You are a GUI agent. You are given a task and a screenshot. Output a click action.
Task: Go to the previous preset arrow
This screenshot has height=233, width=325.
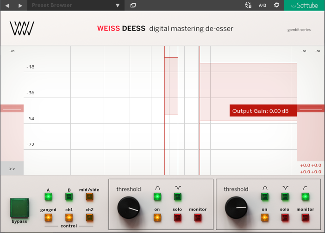(7, 5)
